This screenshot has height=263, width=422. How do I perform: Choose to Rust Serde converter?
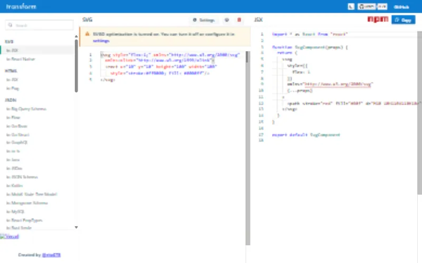pos(37,228)
